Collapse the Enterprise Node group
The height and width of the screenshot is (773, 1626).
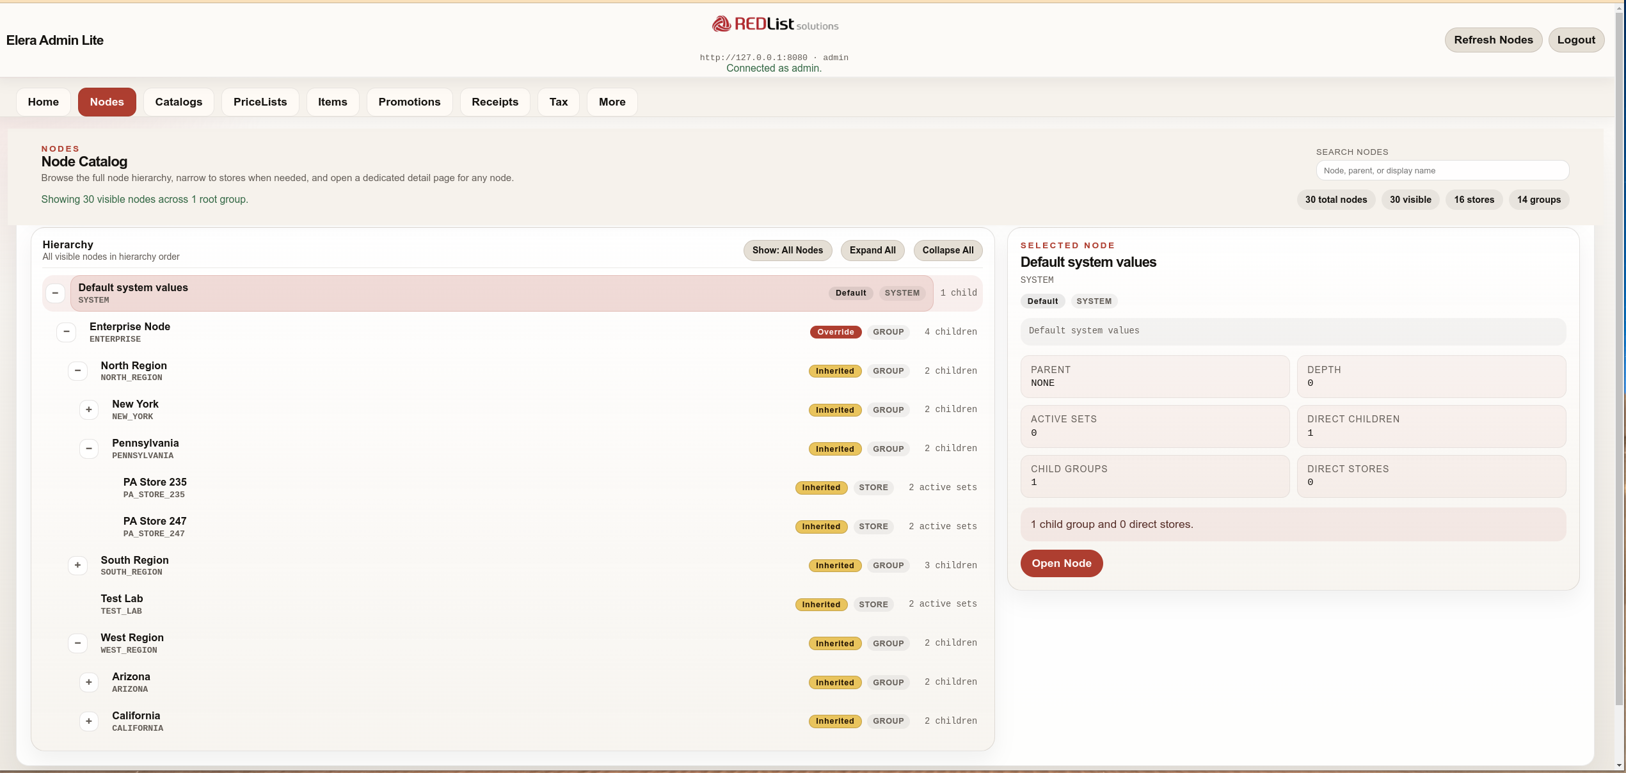click(x=67, y=331)
